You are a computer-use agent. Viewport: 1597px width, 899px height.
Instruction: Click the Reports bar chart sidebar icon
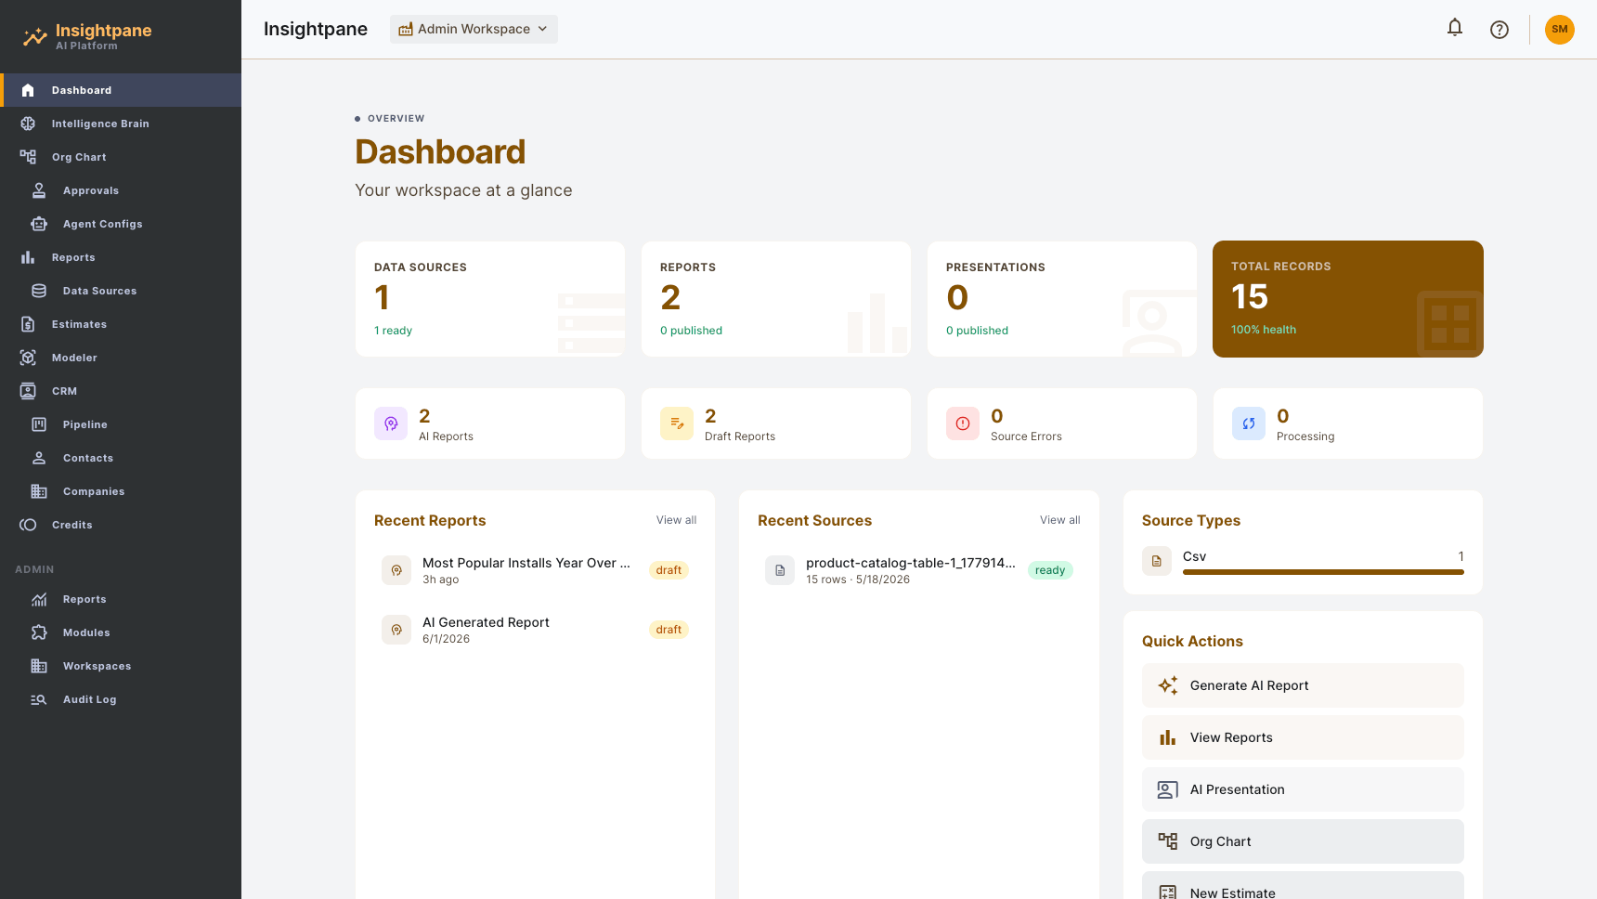(28, 257)
